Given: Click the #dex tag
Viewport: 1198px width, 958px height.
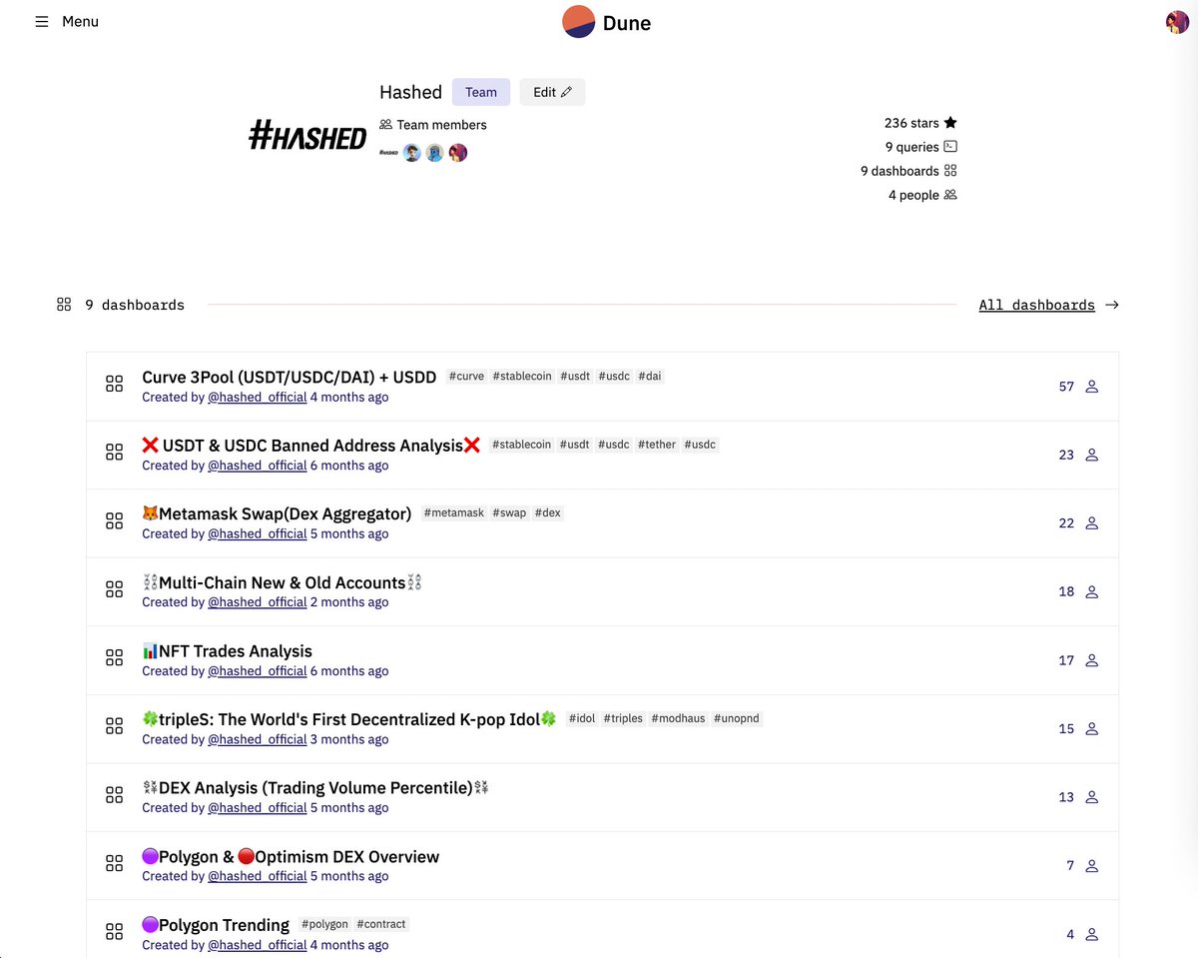Looking at the screenshot, I should (x=548, y=513).
